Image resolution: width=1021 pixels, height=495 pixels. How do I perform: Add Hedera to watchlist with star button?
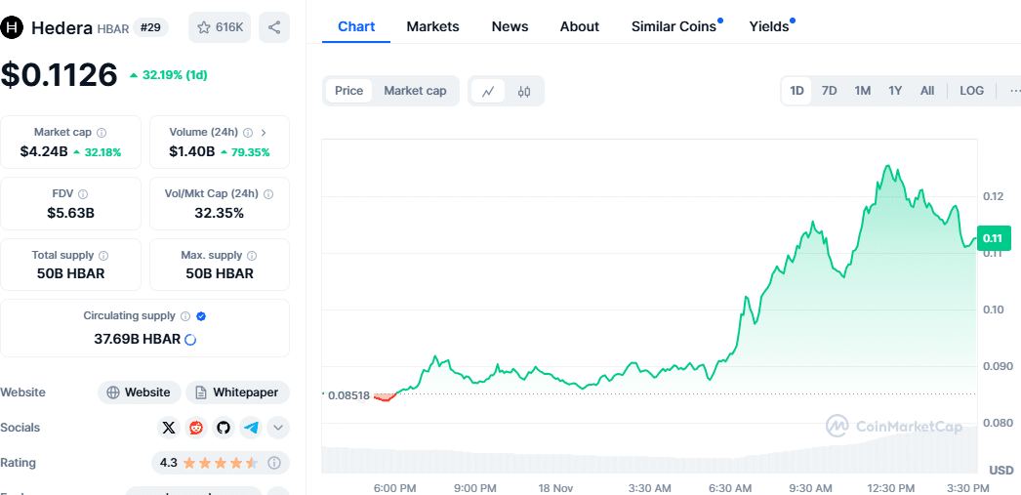(220, 27)
